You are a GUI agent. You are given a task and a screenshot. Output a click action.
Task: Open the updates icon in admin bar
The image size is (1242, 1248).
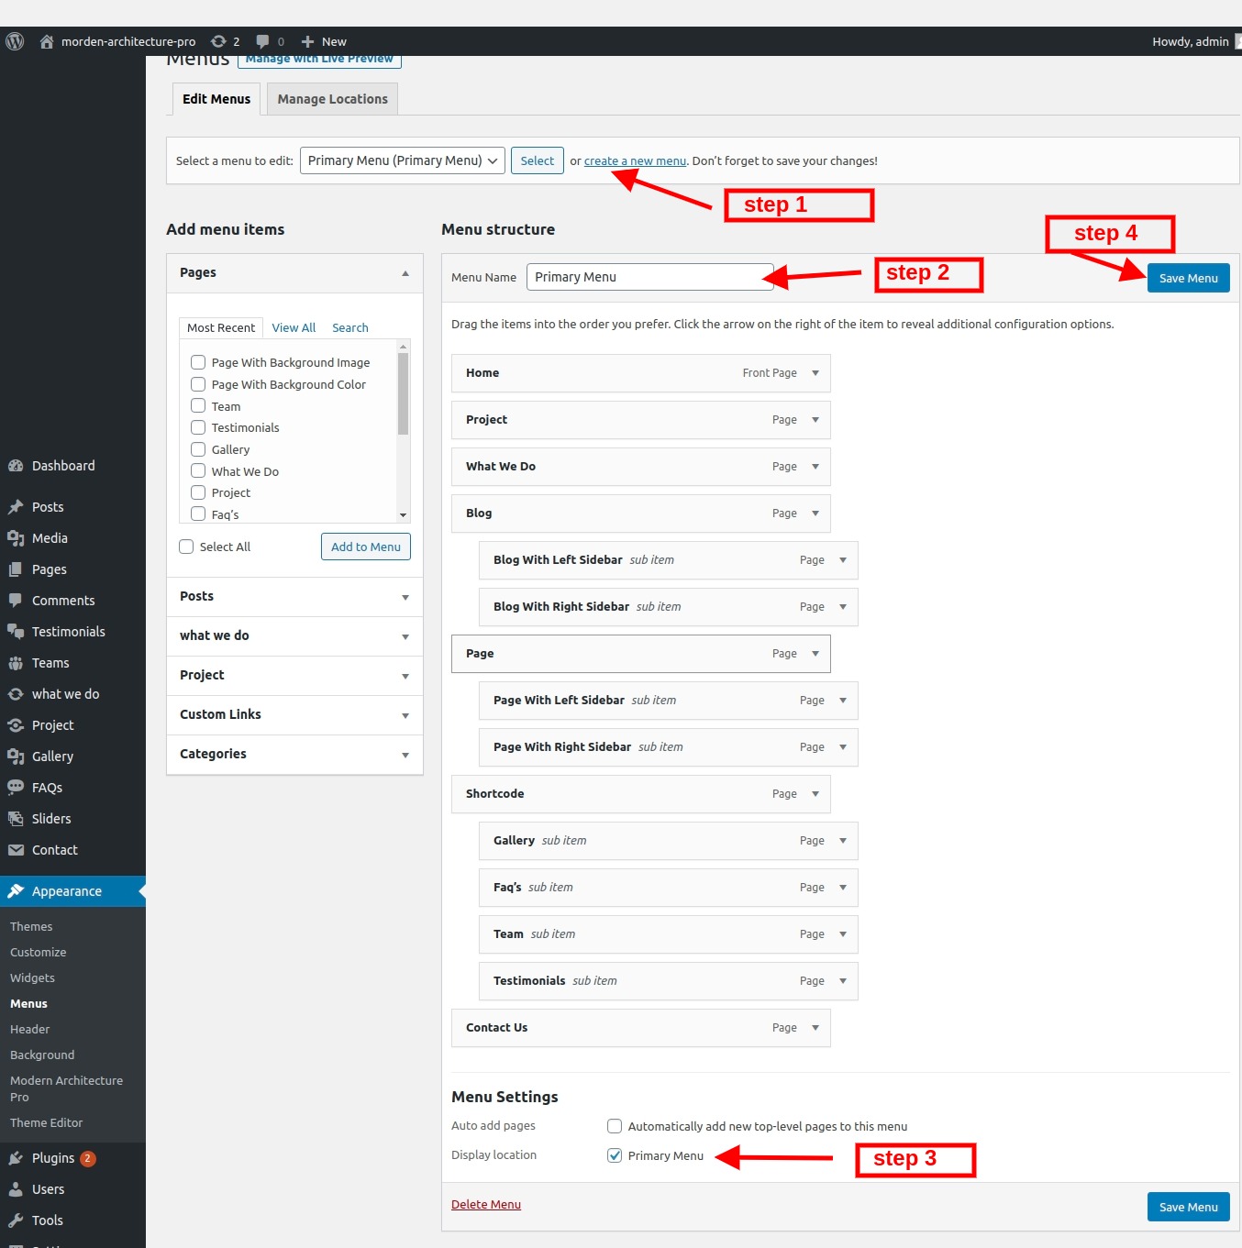click(218, 41)
